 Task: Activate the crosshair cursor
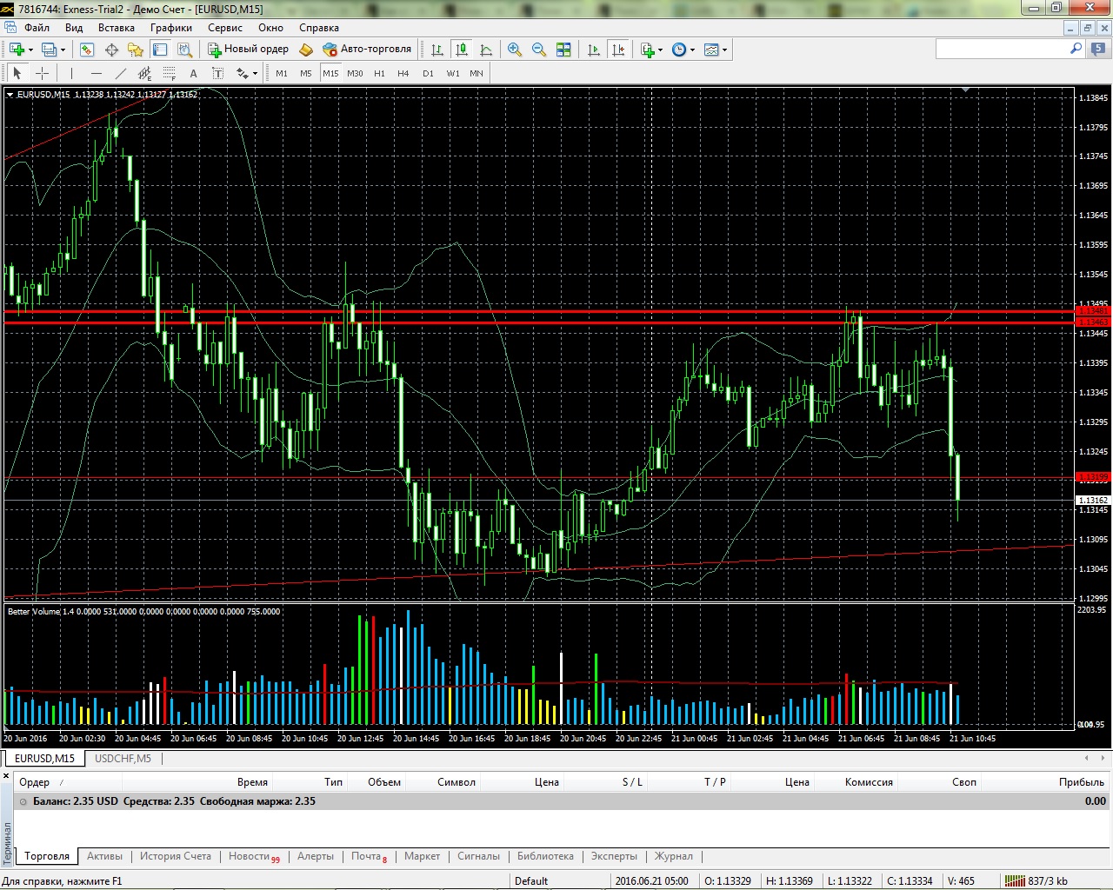pyautogui.click(x=41, y=73)
